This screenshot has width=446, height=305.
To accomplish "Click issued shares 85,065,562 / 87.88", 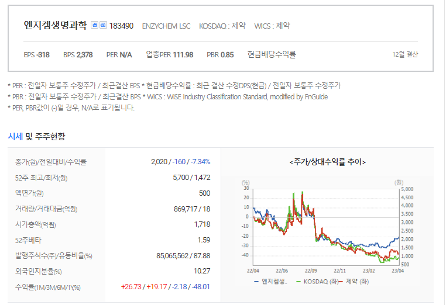I will click(183, 255).
